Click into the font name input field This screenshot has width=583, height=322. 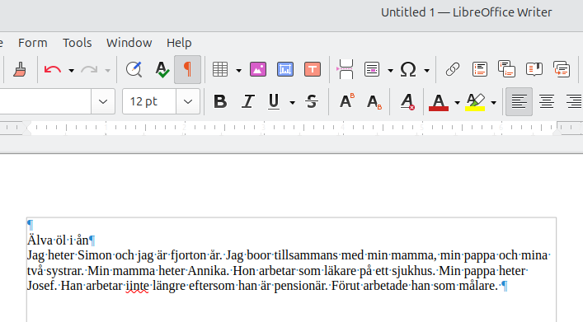click(45, 101)
